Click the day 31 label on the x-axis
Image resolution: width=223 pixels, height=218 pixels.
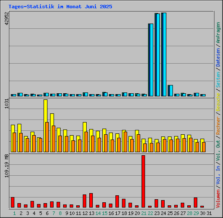point(209,213)
